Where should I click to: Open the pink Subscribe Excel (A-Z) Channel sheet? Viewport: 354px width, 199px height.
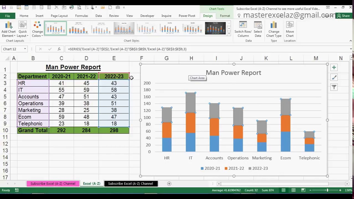pyautogui.click(x=53, y=184)
